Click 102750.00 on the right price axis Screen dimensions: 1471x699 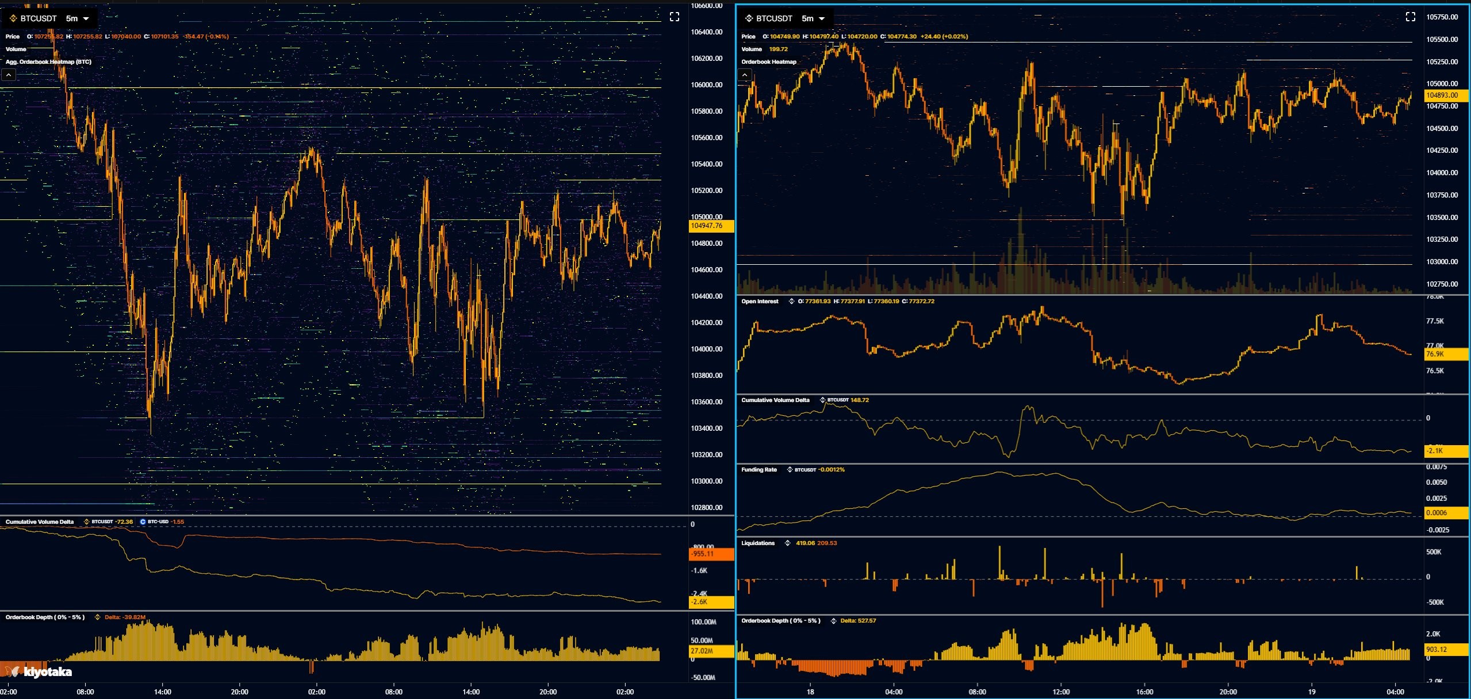(x=1442, y=284)
